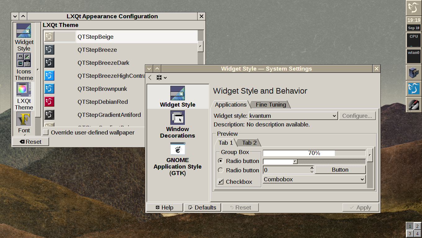Click up chevron in LXQt Appearance titlebar
Screen dimensions: 422x238
tap(23, 16)
